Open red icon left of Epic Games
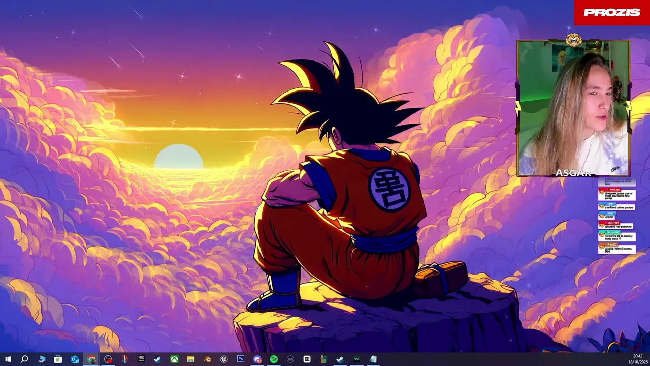 124,359
